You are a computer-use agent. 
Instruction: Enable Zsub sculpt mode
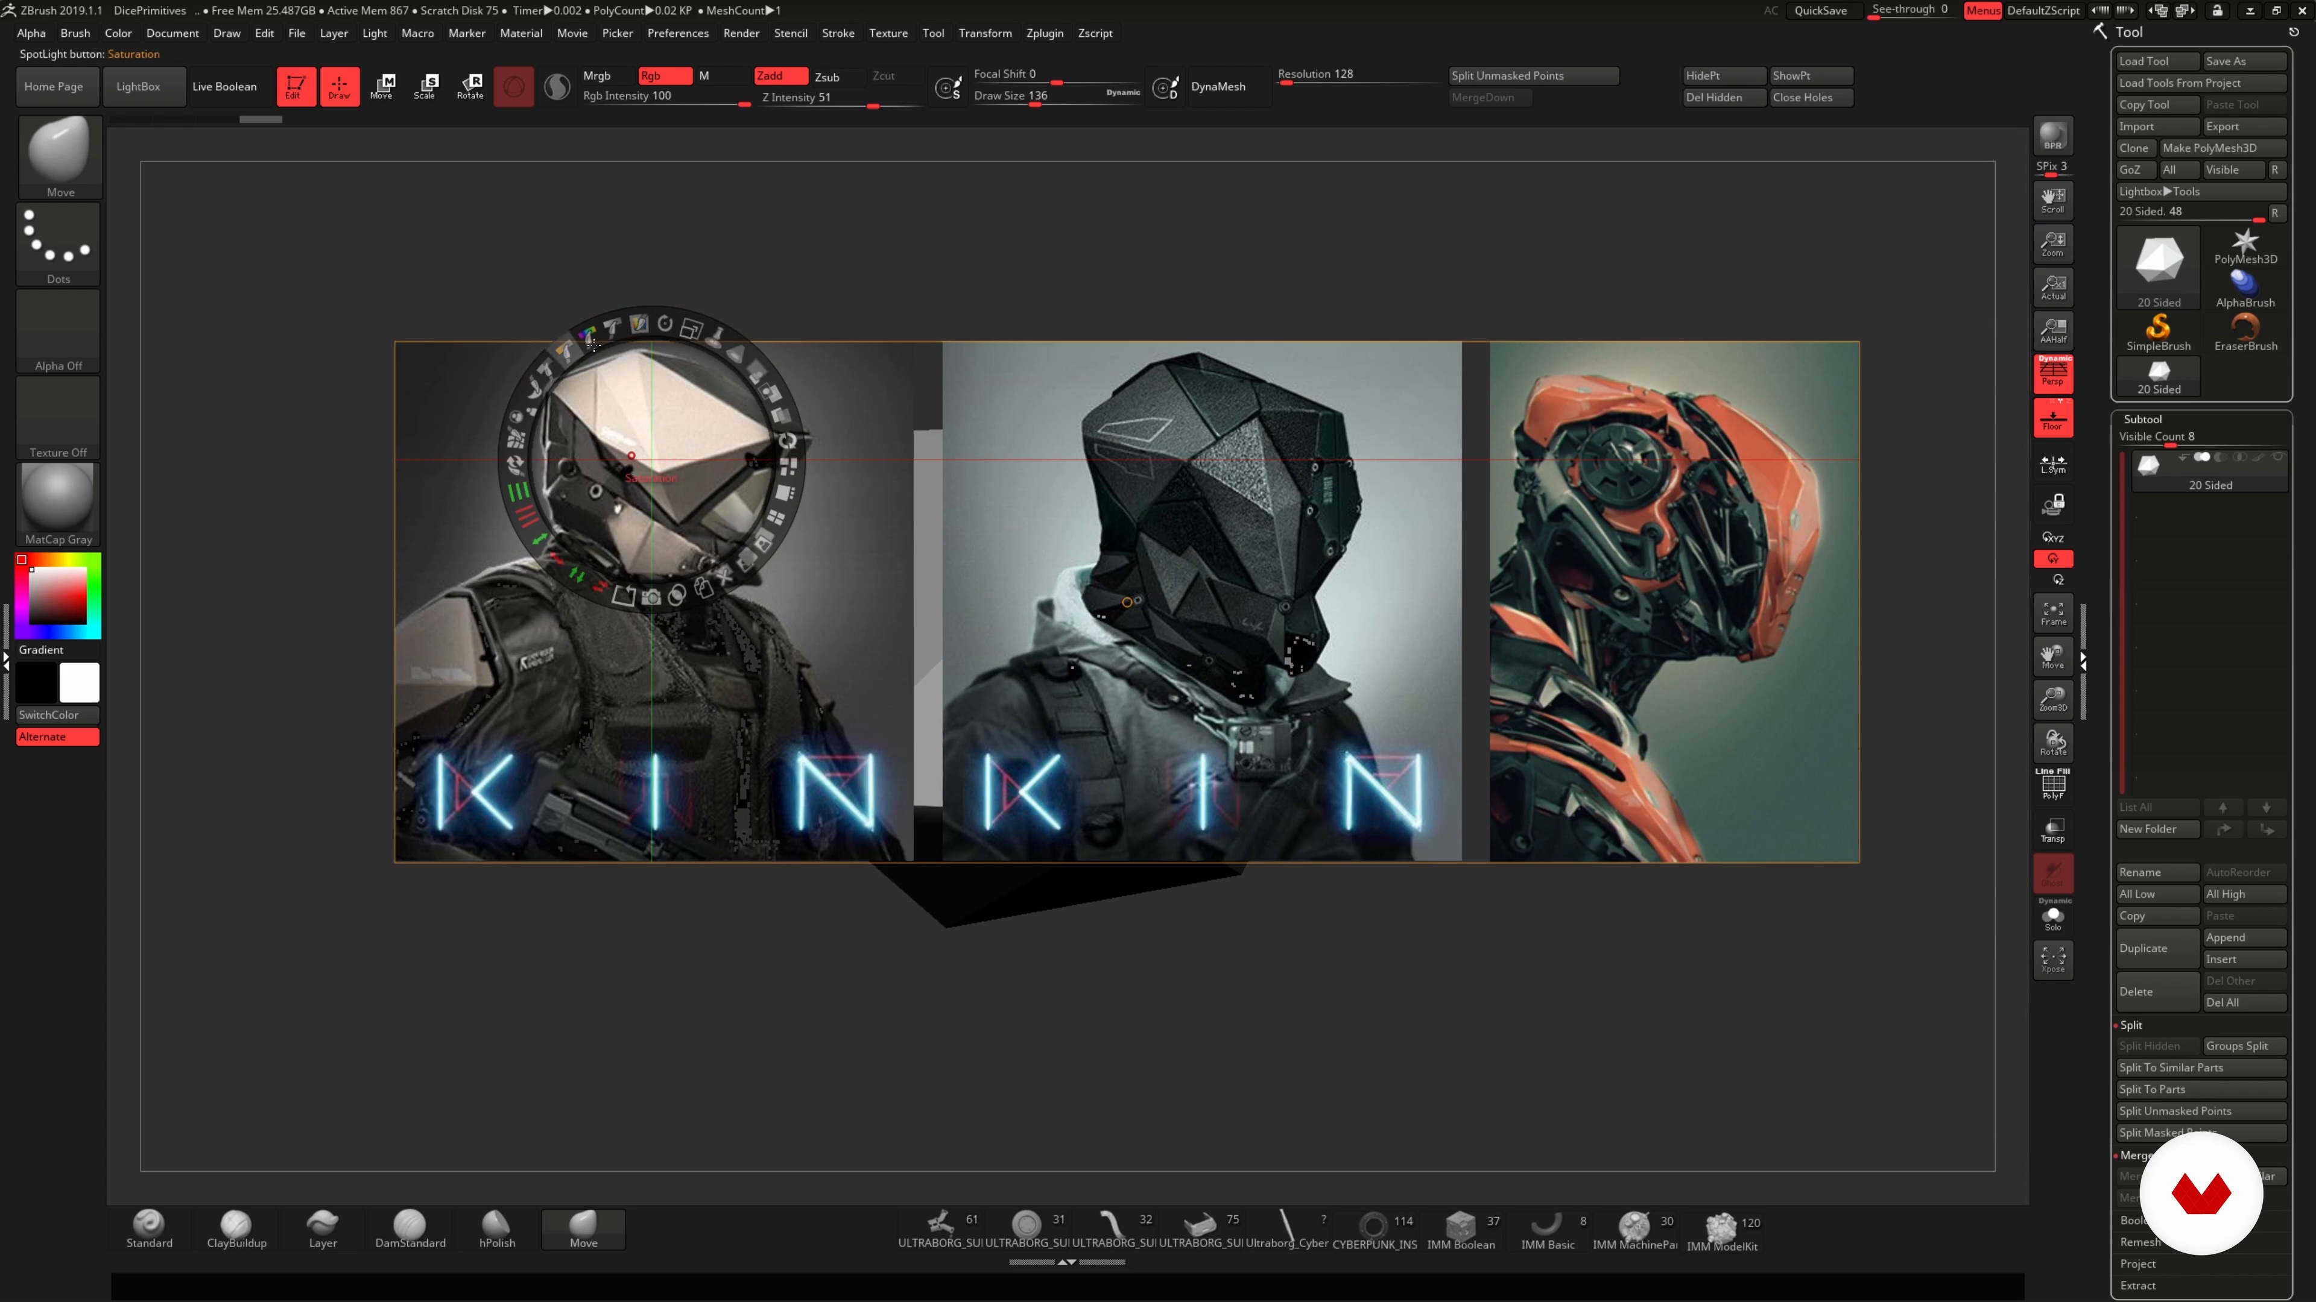(x=827, y=77)
